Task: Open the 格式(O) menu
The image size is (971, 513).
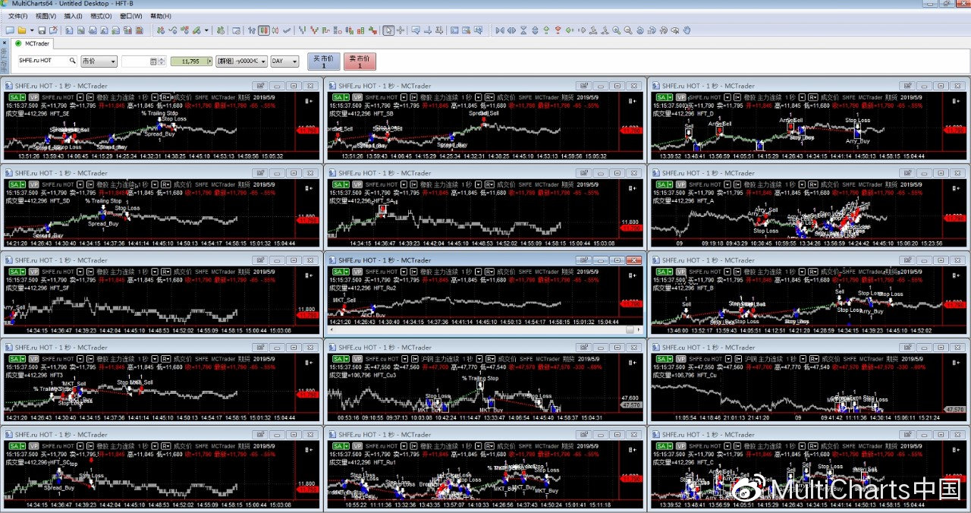Action: (x=101, y=16)
